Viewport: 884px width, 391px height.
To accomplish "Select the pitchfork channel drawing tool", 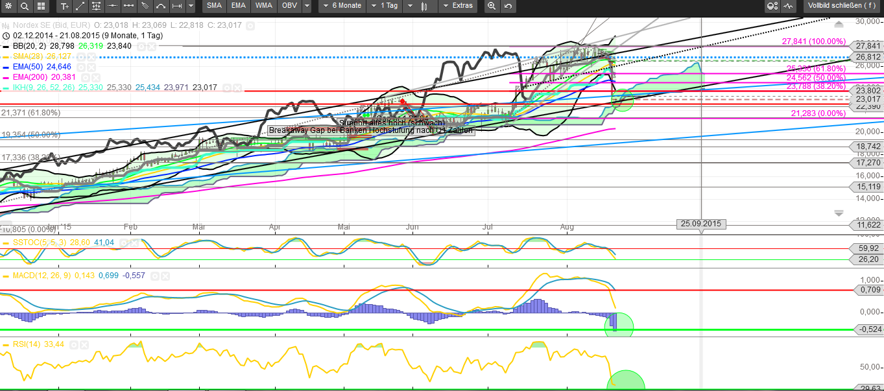I will pyautogui.click(x=145, y=6).
